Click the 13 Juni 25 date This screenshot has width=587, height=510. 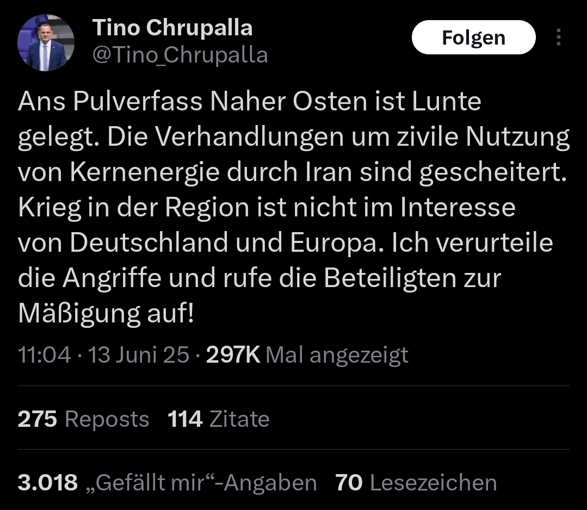click(x=138, y=355)
